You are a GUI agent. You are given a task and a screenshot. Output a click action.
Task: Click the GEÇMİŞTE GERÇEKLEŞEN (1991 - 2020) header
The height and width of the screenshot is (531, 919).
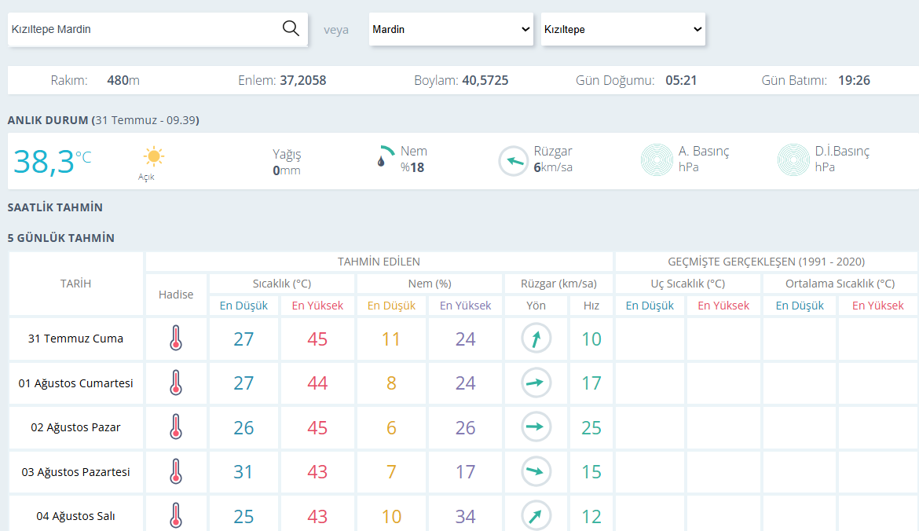(766, 262)
